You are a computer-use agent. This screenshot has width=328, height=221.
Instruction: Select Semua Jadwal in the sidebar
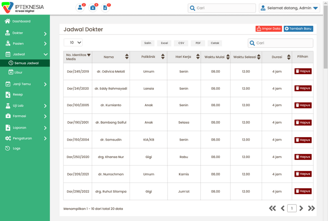pos(26,63)
